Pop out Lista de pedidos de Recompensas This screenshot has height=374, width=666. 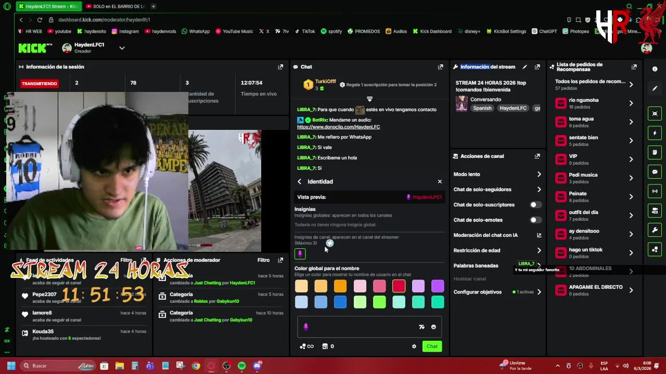(x=634, y=67)
